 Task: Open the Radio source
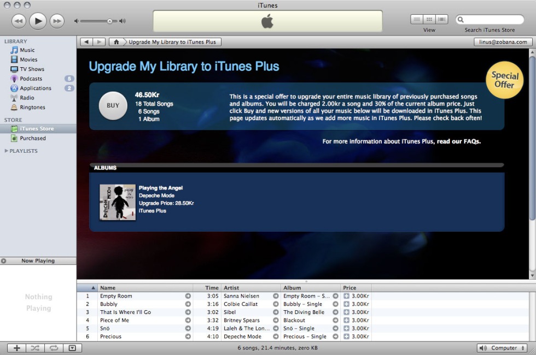click(x=27, y=98)
